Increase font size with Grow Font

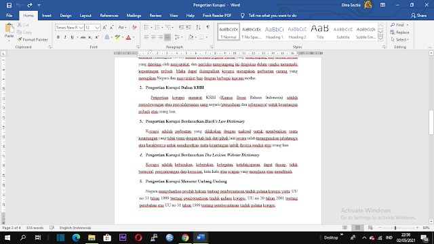click(x=104, y=27)
